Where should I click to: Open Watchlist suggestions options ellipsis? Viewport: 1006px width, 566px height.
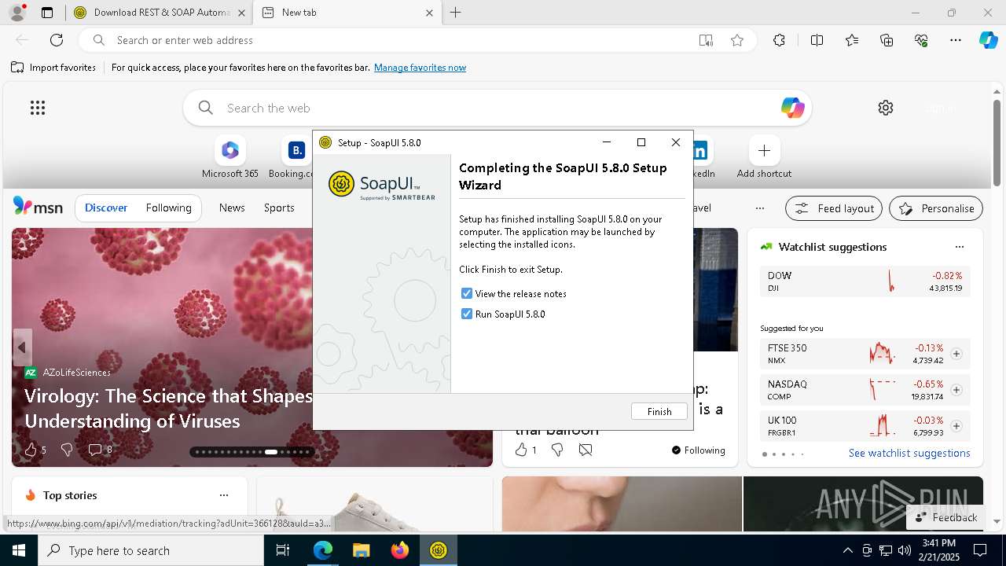(959, 247)
